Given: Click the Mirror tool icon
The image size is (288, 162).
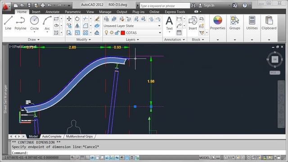Looking at the screenshot, I should tap(77, 26).
